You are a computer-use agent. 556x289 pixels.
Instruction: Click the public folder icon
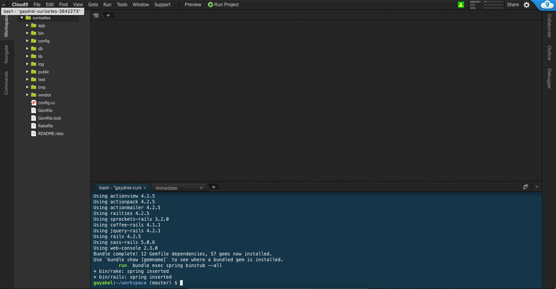(x=33, y=72)
